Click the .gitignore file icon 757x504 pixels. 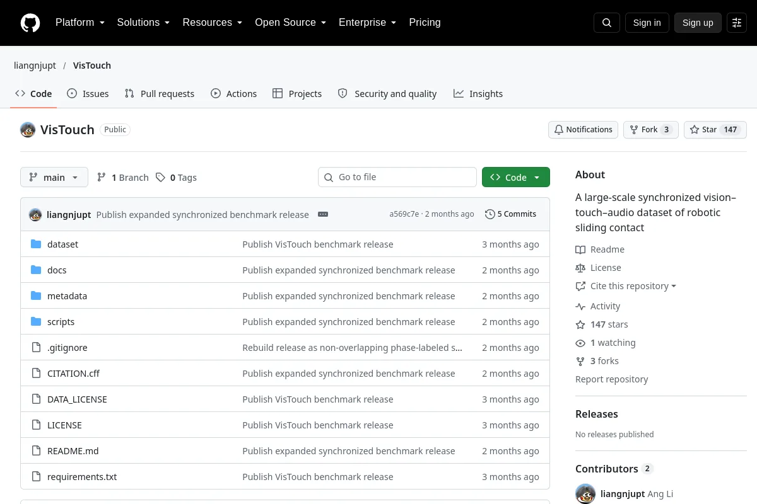[36, 348]
